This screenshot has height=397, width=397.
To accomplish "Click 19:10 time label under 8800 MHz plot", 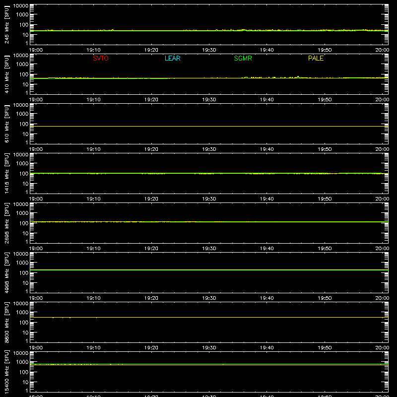I will point(93,348).
